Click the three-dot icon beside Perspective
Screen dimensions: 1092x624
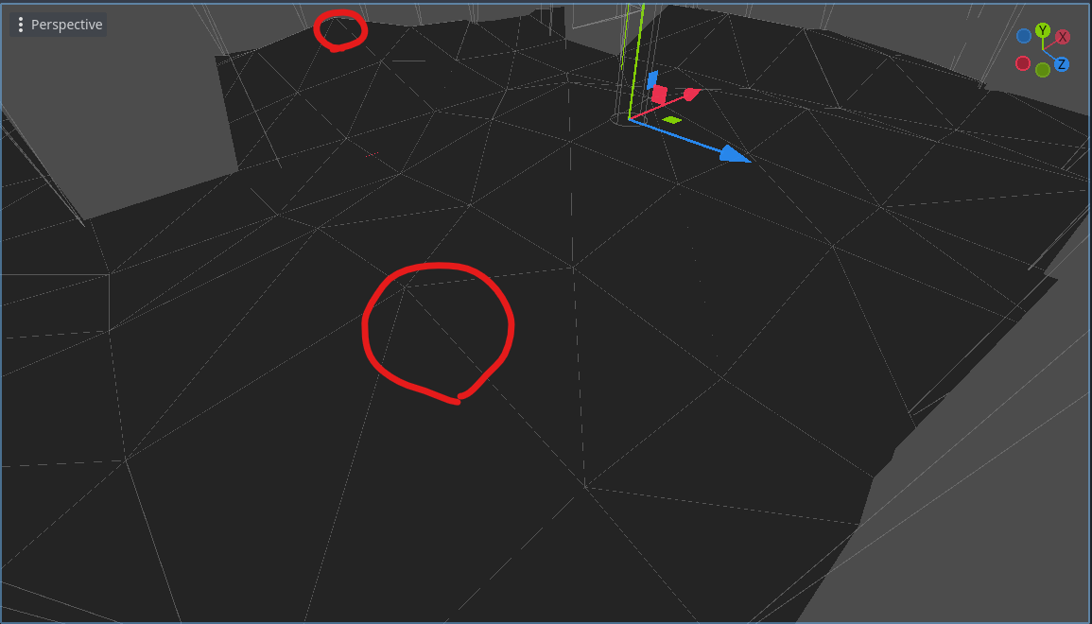point(21,24)
